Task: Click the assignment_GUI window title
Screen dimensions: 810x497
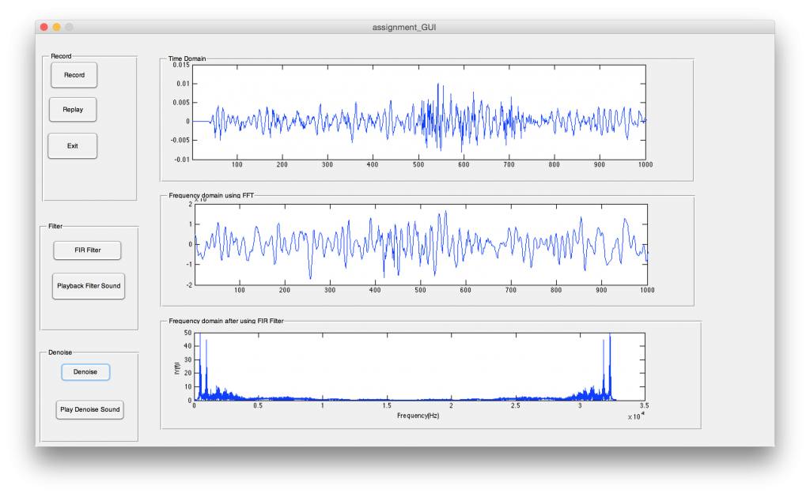Action: pos(404,27)
